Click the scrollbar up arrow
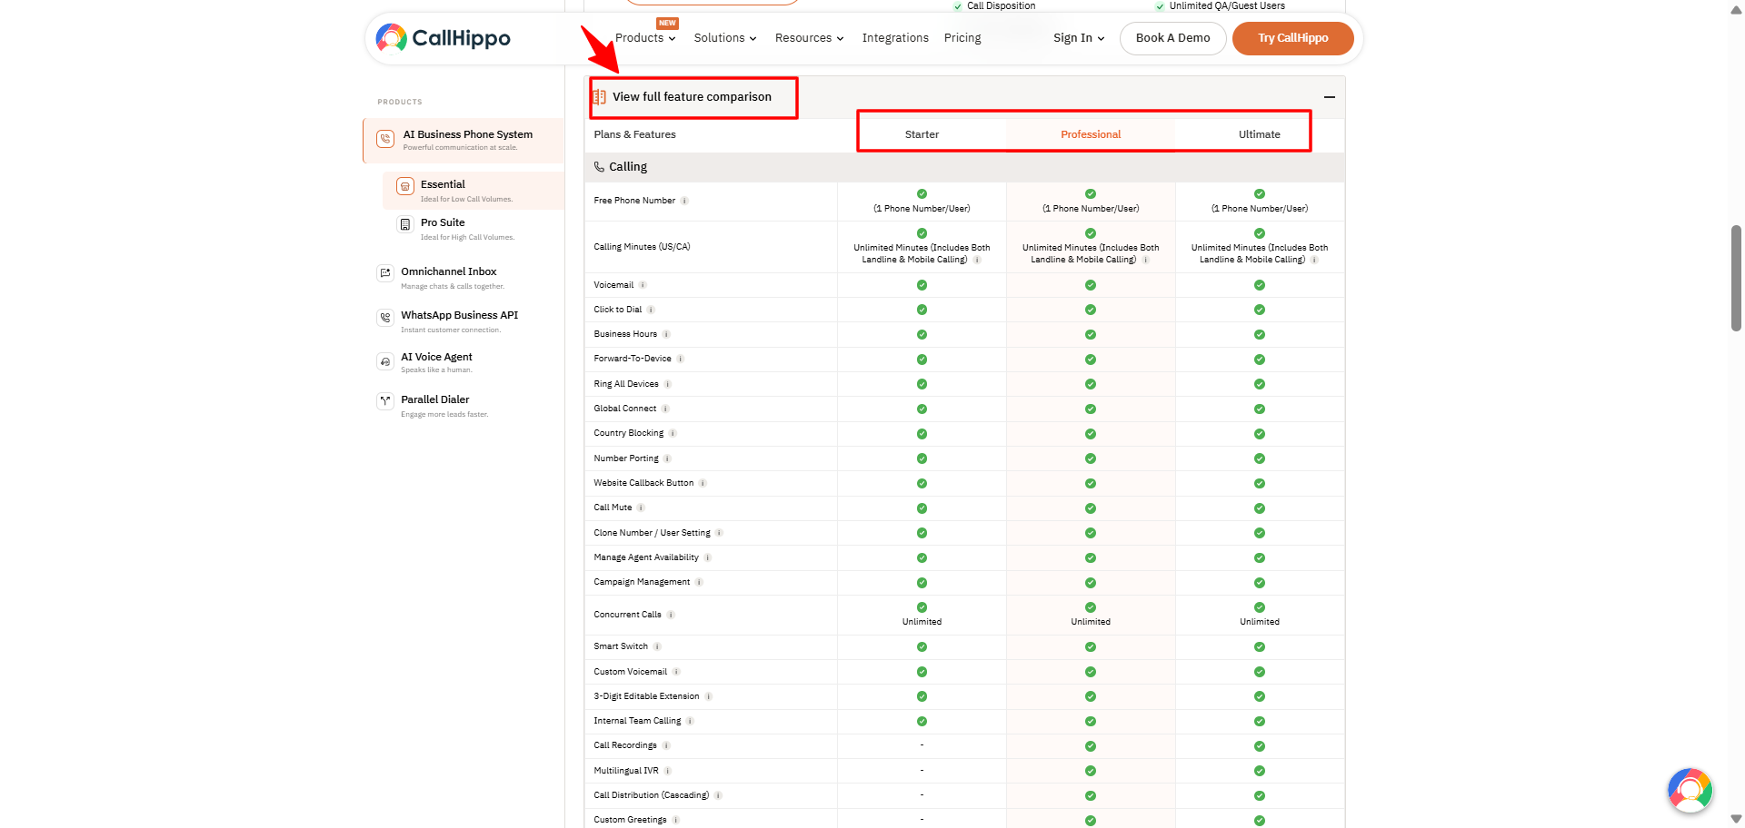Screen dimensions: 1745x828 tap(1736, 9)
